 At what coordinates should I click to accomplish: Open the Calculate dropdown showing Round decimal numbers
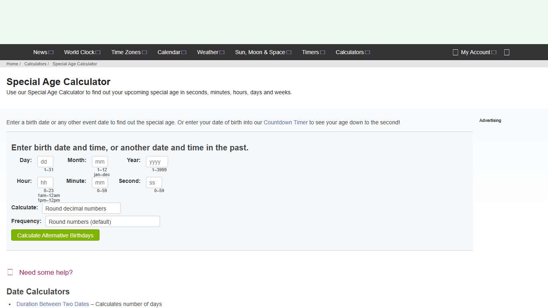coord(81,208)
